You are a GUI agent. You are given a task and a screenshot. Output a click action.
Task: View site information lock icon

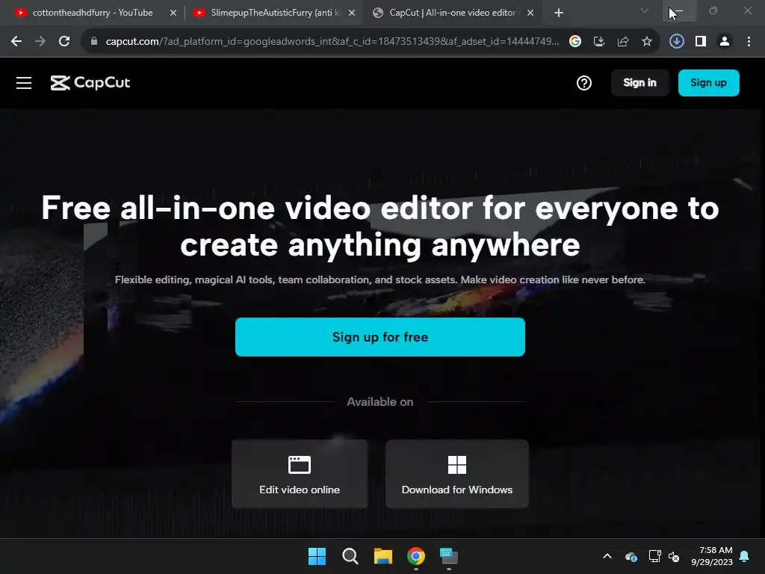(94, 42)
